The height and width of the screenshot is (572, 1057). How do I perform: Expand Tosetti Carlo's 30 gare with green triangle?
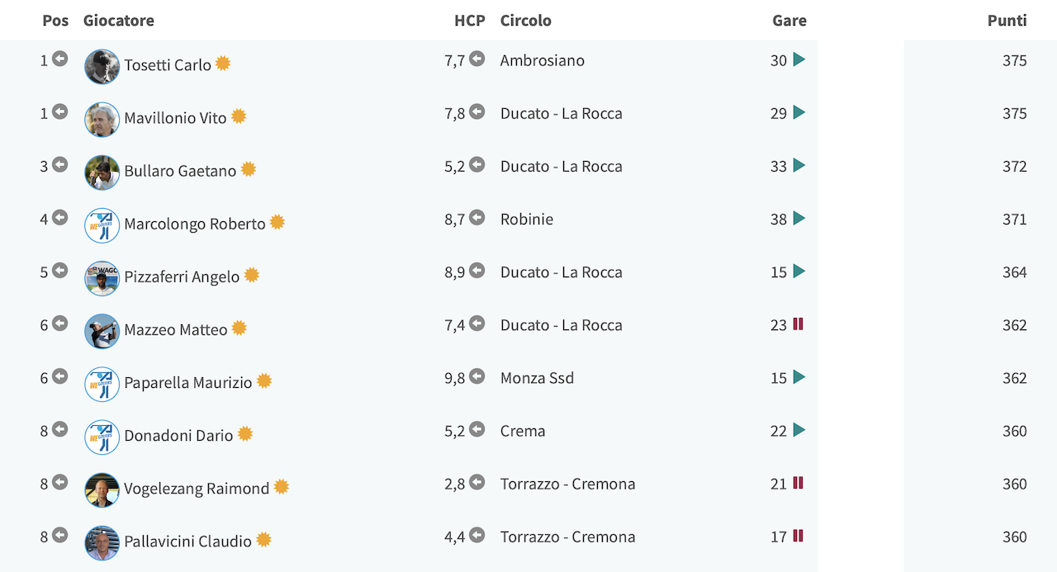point(799,59)
